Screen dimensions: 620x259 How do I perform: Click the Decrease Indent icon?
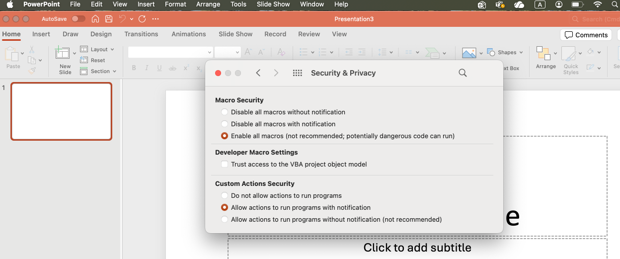(349, 52)
